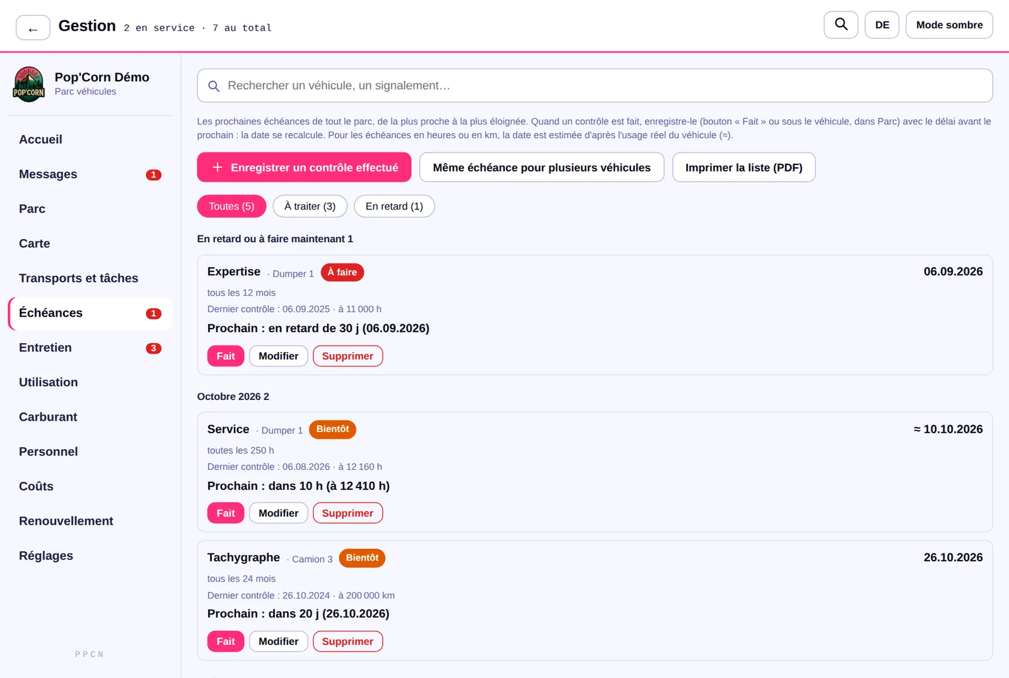The width and height of the screenshot is (1009, 678).
Task: Enable Mode sombre
Action: click(x=949, y=25)
